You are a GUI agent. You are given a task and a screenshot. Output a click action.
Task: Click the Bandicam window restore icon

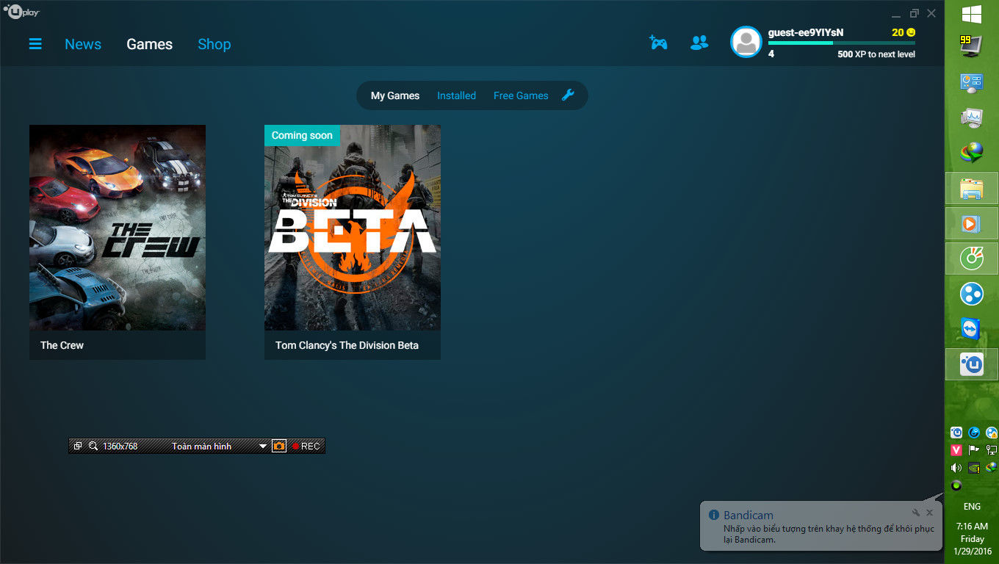click(x=78, y=446)
